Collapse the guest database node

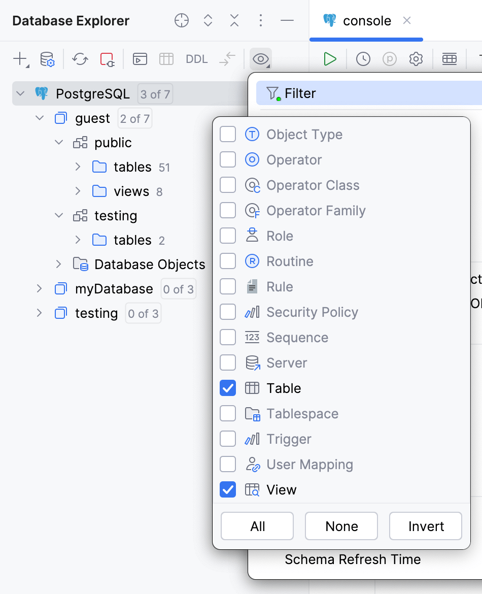40,118
